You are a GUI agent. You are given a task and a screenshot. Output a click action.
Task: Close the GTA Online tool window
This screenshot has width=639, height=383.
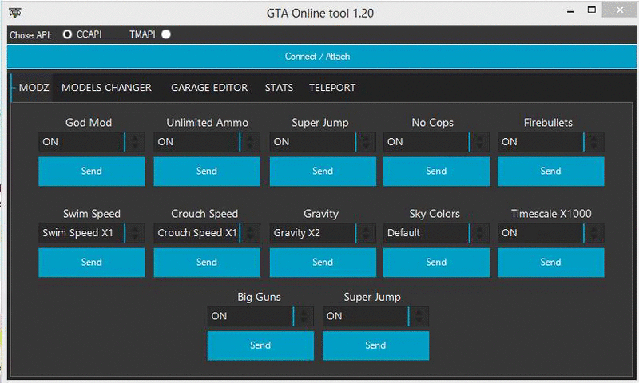point(620,10)
